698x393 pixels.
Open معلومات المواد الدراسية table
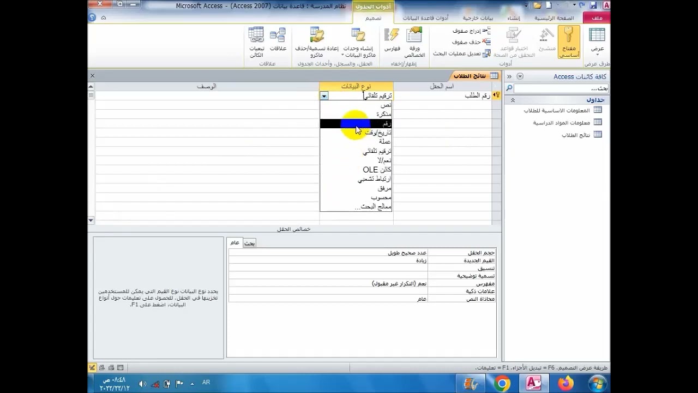[567, 123]
